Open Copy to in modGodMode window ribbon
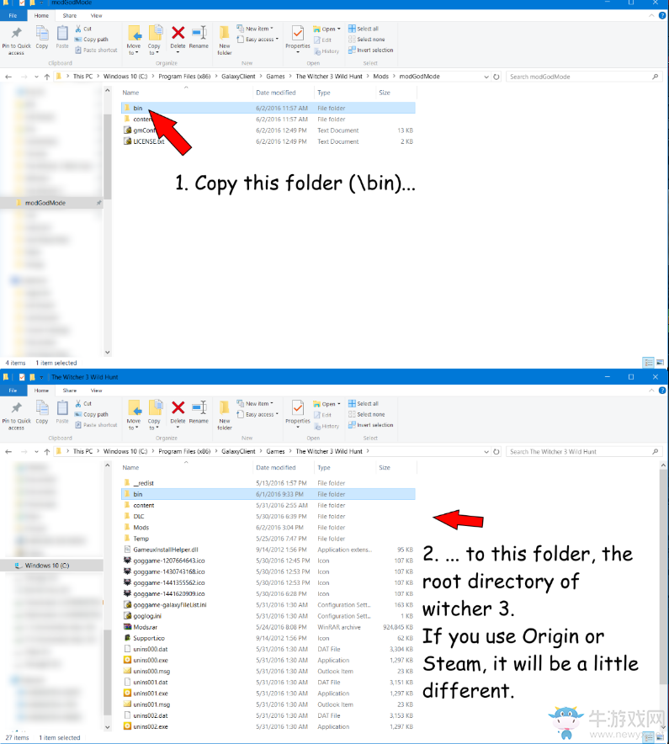 pyautogui.click(x=154, y=40)
